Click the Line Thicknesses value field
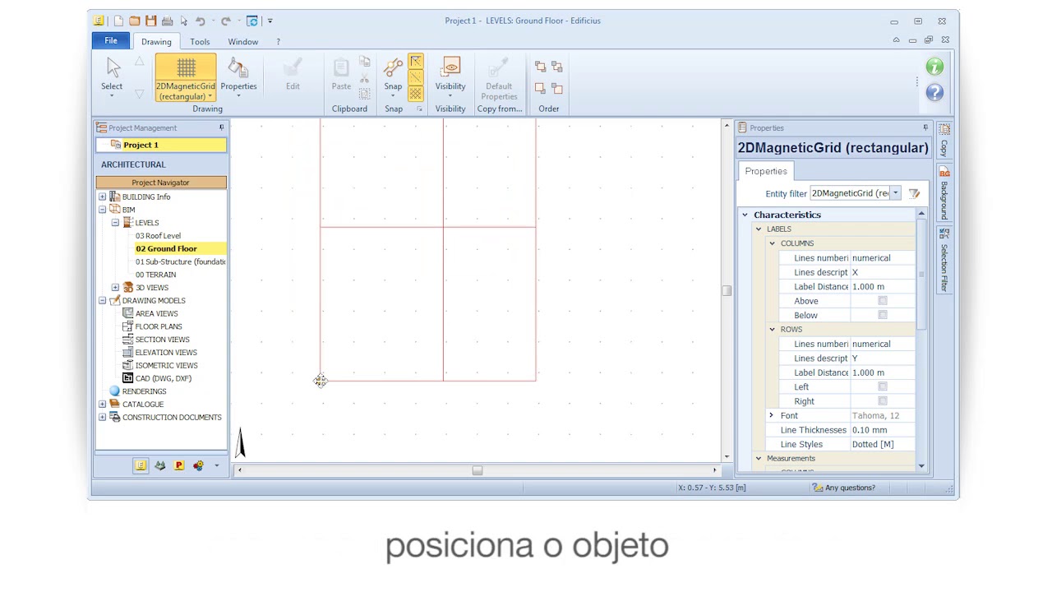 (883, 430)
